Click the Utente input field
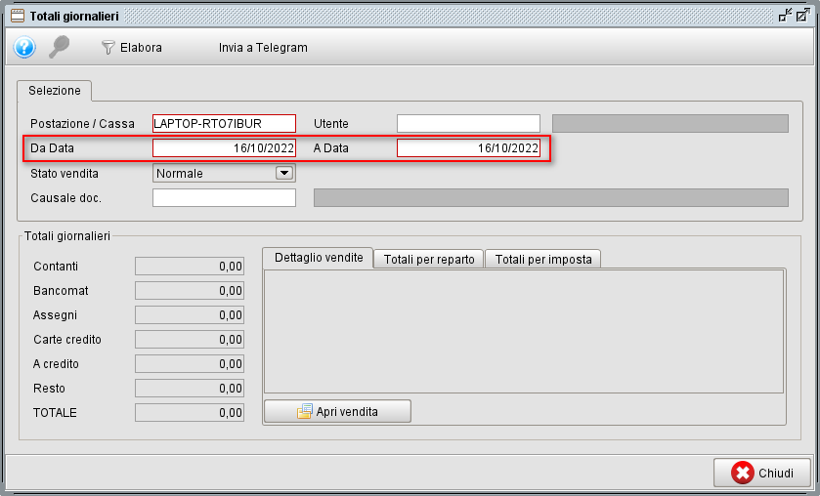 468,123
